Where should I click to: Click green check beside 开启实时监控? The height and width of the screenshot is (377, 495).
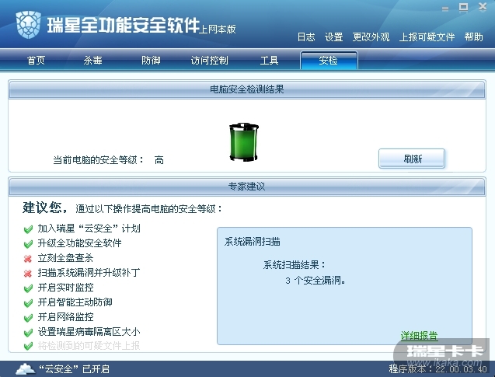[28, 288]
